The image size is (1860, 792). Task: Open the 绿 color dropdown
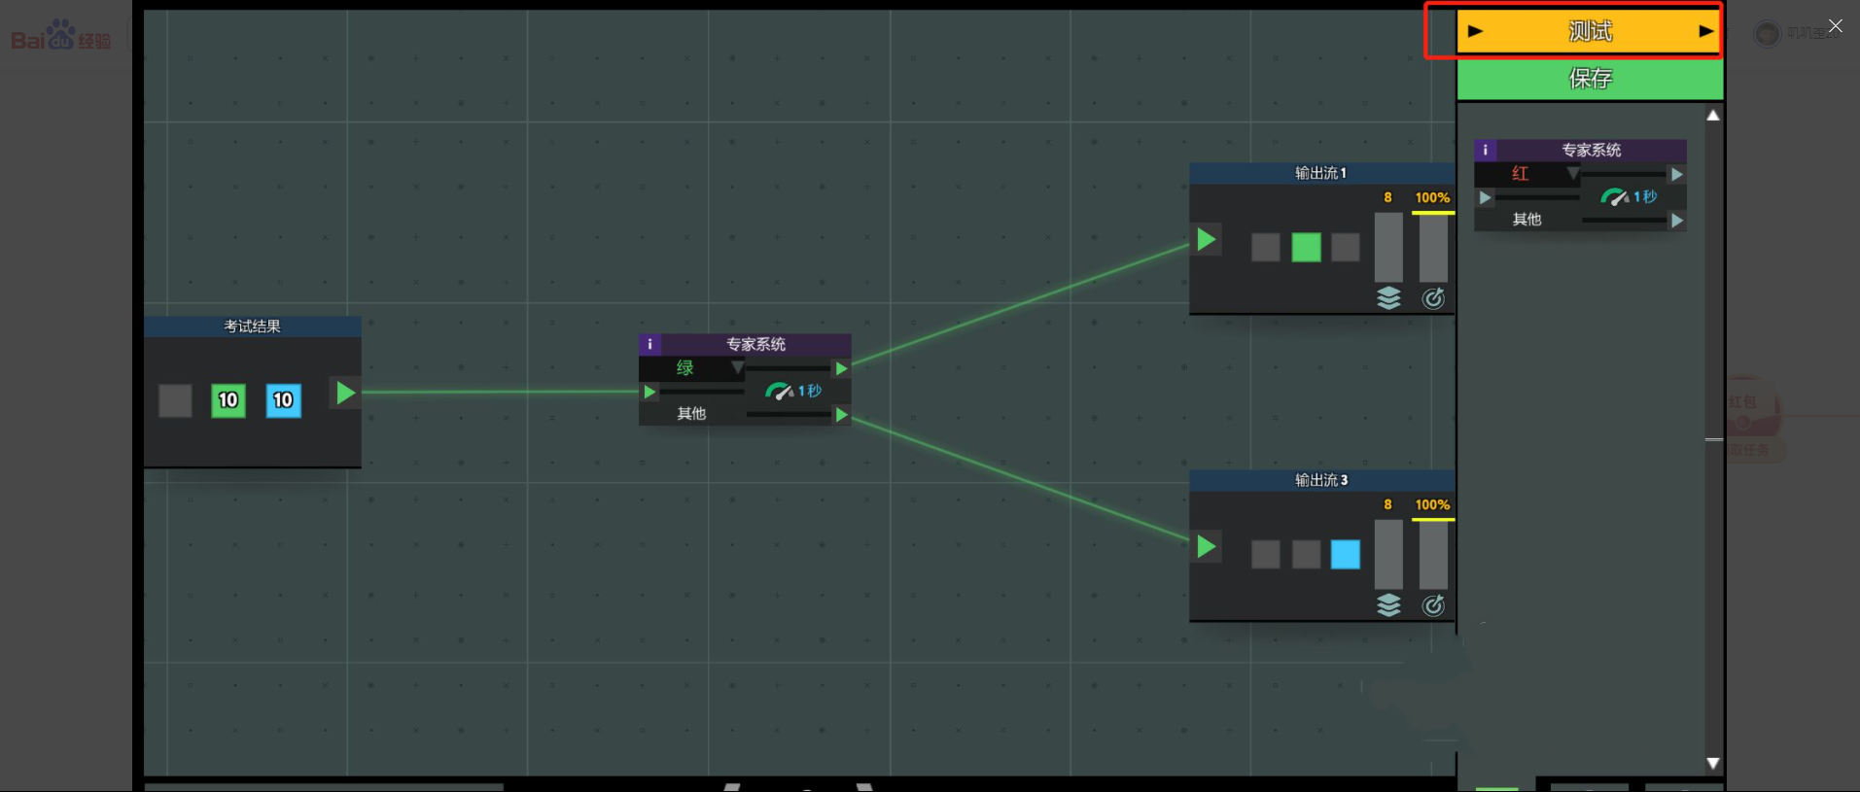click(692, 368)
